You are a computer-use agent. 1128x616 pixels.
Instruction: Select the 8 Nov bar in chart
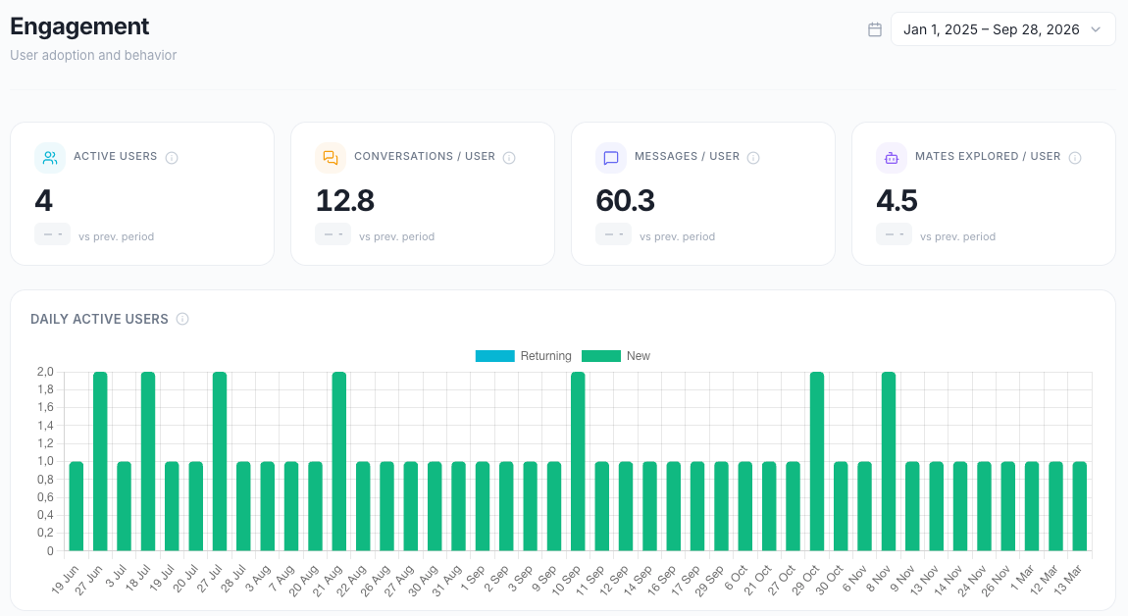point(889,461)
